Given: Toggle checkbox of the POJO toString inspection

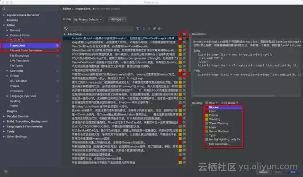Looking at the screenshot, I should coord(184,58).
